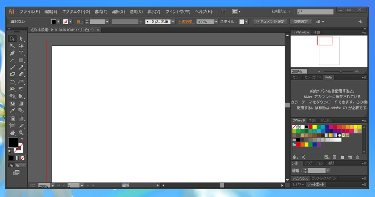
Task: Click the ドキュメント設定 button
Action: point(270,22)
